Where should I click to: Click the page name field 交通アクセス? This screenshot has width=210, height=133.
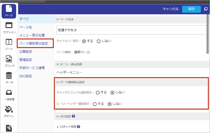point(131,30)
